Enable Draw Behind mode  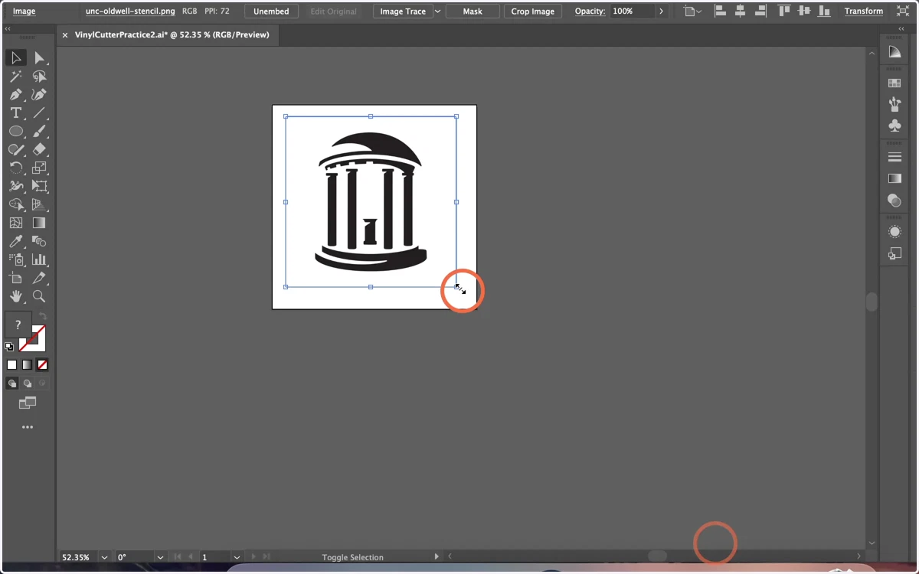[x=28, y=383]
